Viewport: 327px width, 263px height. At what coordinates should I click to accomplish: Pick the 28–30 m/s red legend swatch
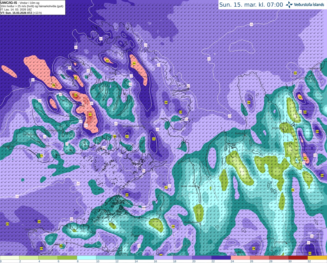click(x=279, y=258)
